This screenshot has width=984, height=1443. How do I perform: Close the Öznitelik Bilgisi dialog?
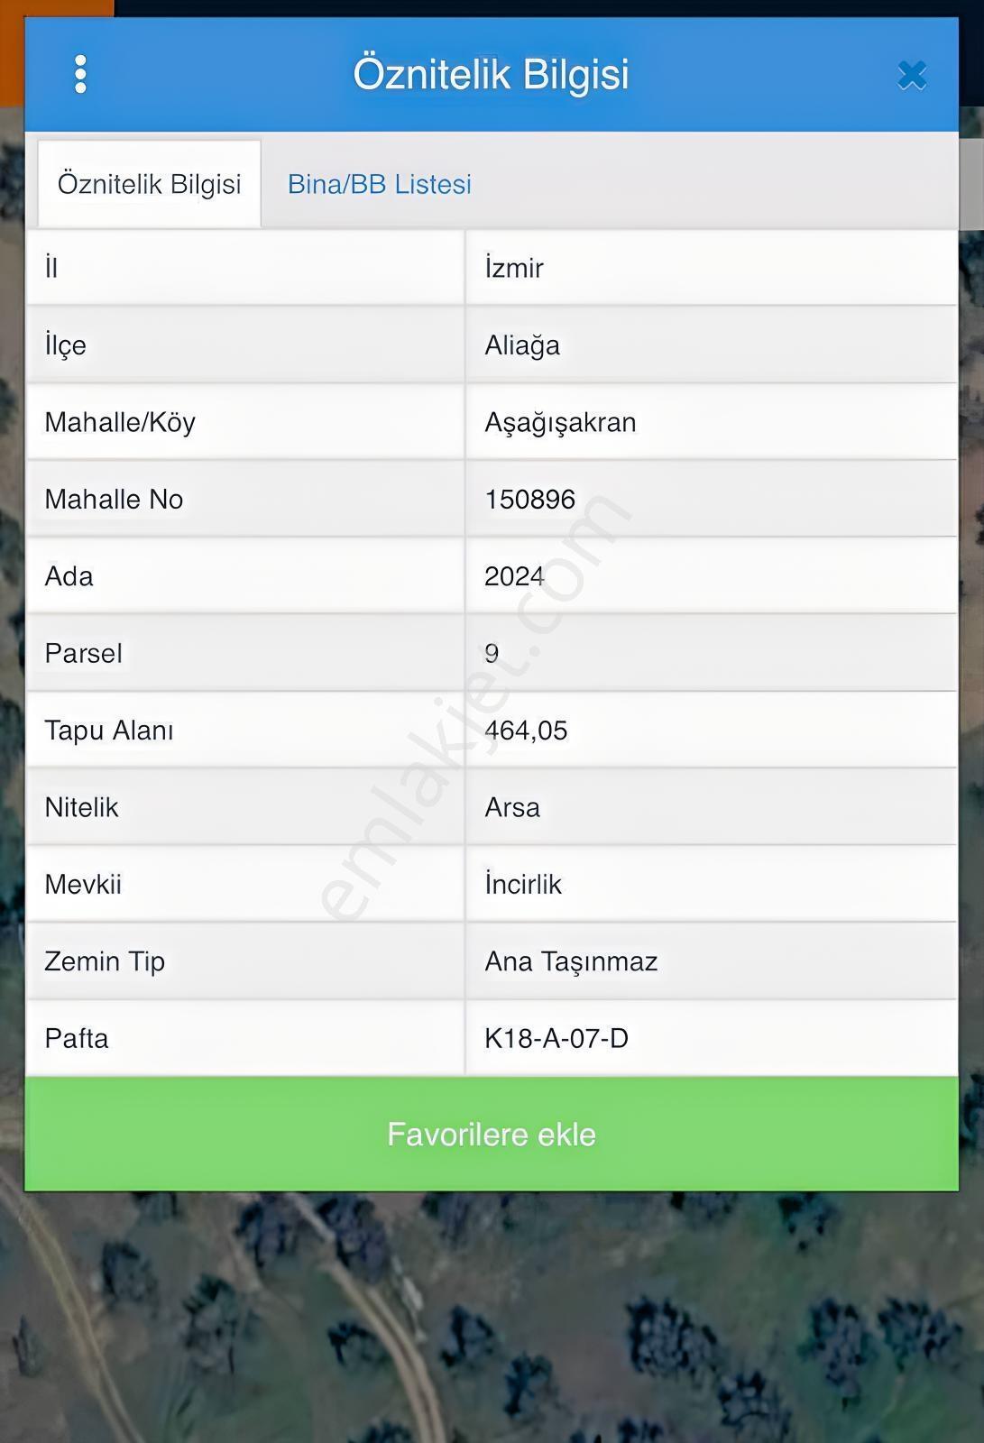tap(912, 75)
